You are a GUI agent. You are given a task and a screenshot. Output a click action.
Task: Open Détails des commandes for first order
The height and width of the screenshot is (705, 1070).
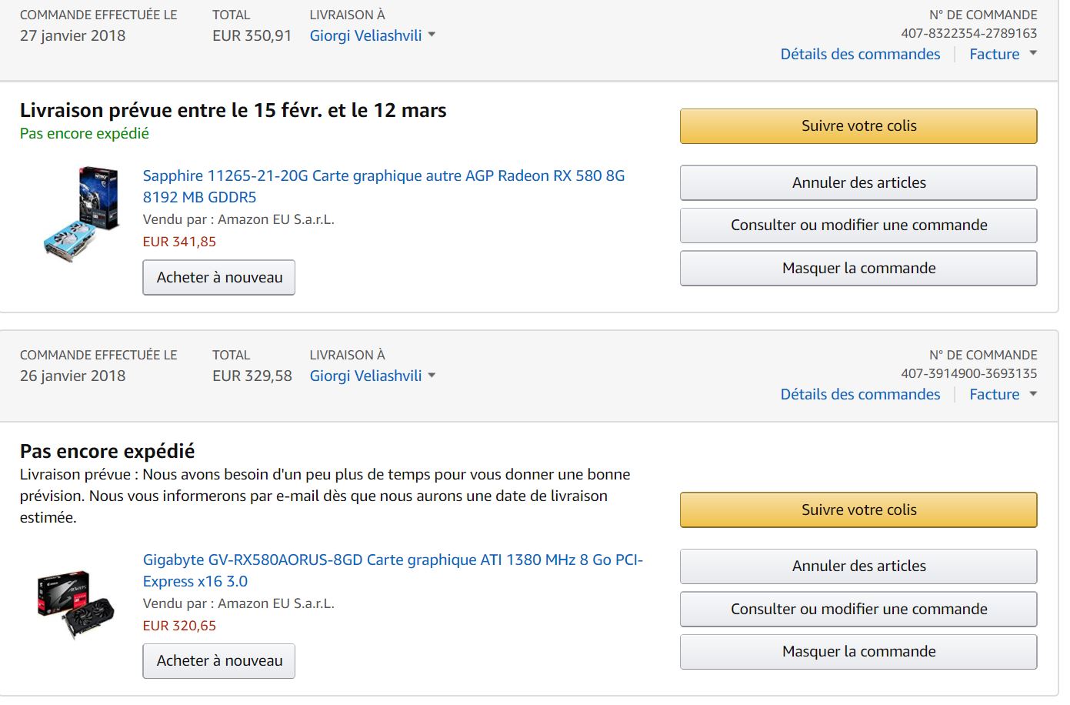tap(860, 54)
